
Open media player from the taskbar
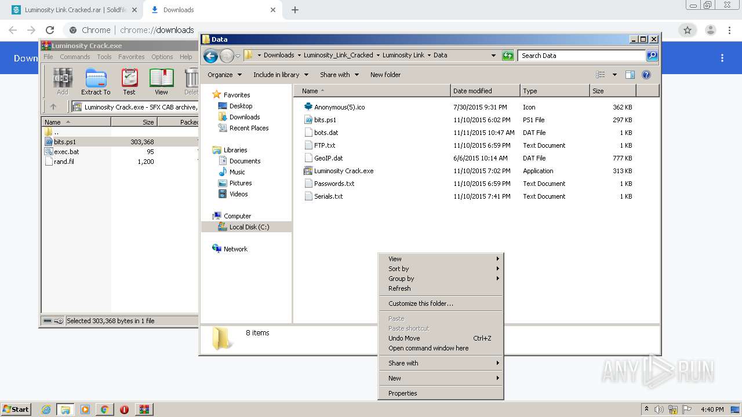[85, 409]
